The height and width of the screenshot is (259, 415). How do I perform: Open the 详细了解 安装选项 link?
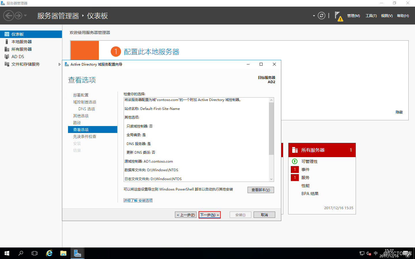(138, 200)
